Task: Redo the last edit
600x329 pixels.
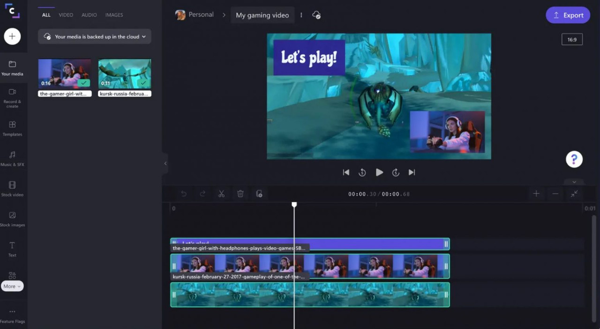Action: pos(202,194)
